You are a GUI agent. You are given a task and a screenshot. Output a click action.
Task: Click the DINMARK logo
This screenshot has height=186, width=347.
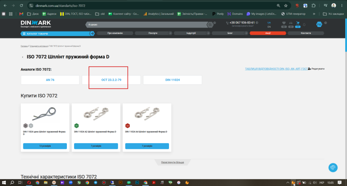point(36,24)
